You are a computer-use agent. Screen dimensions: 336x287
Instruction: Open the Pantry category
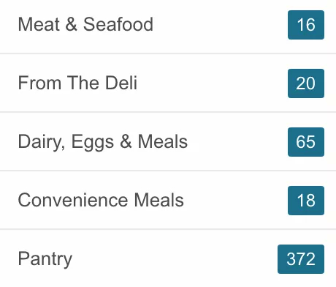click(x=168, y=258)
